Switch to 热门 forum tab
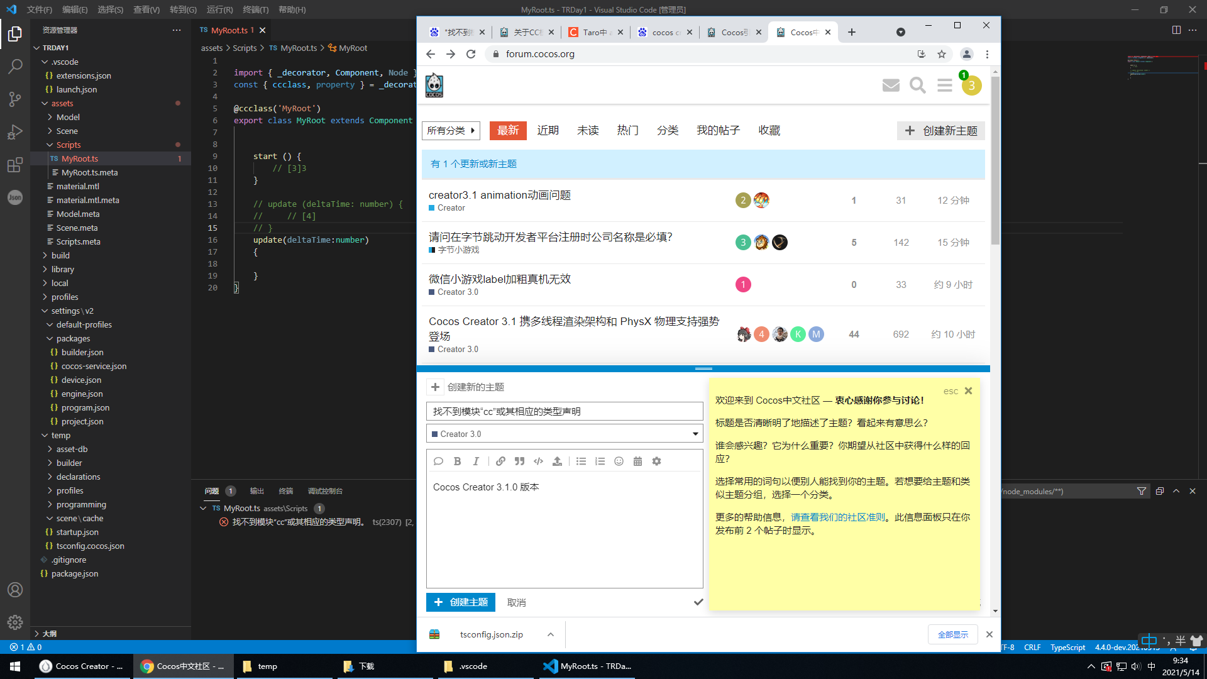The image size is (1207, 679). tap(627, 130)
